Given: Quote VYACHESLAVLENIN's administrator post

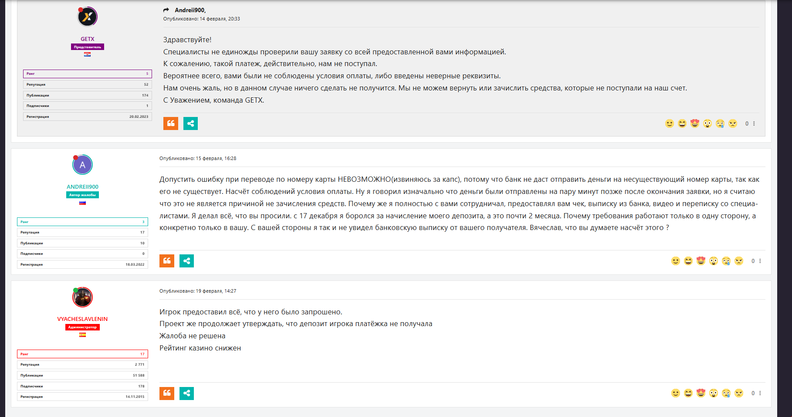Looking at the screenshot, I should click(167, 394).
